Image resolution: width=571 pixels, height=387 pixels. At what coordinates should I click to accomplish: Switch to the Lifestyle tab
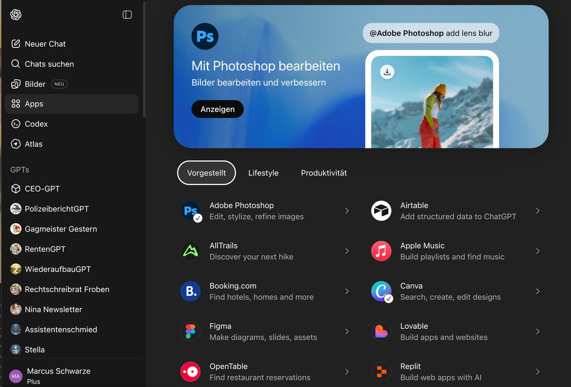[263, 173]
